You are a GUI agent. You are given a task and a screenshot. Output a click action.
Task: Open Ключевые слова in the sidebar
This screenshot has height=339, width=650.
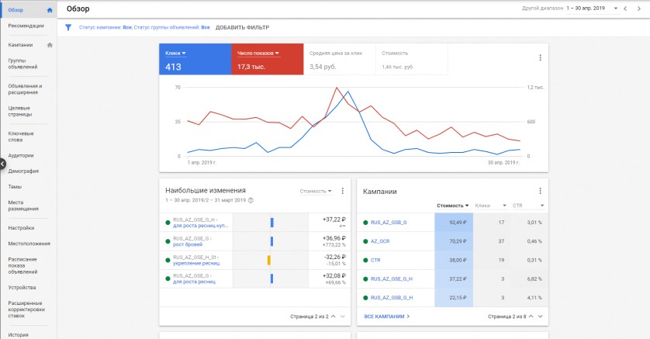click(21, 137)
